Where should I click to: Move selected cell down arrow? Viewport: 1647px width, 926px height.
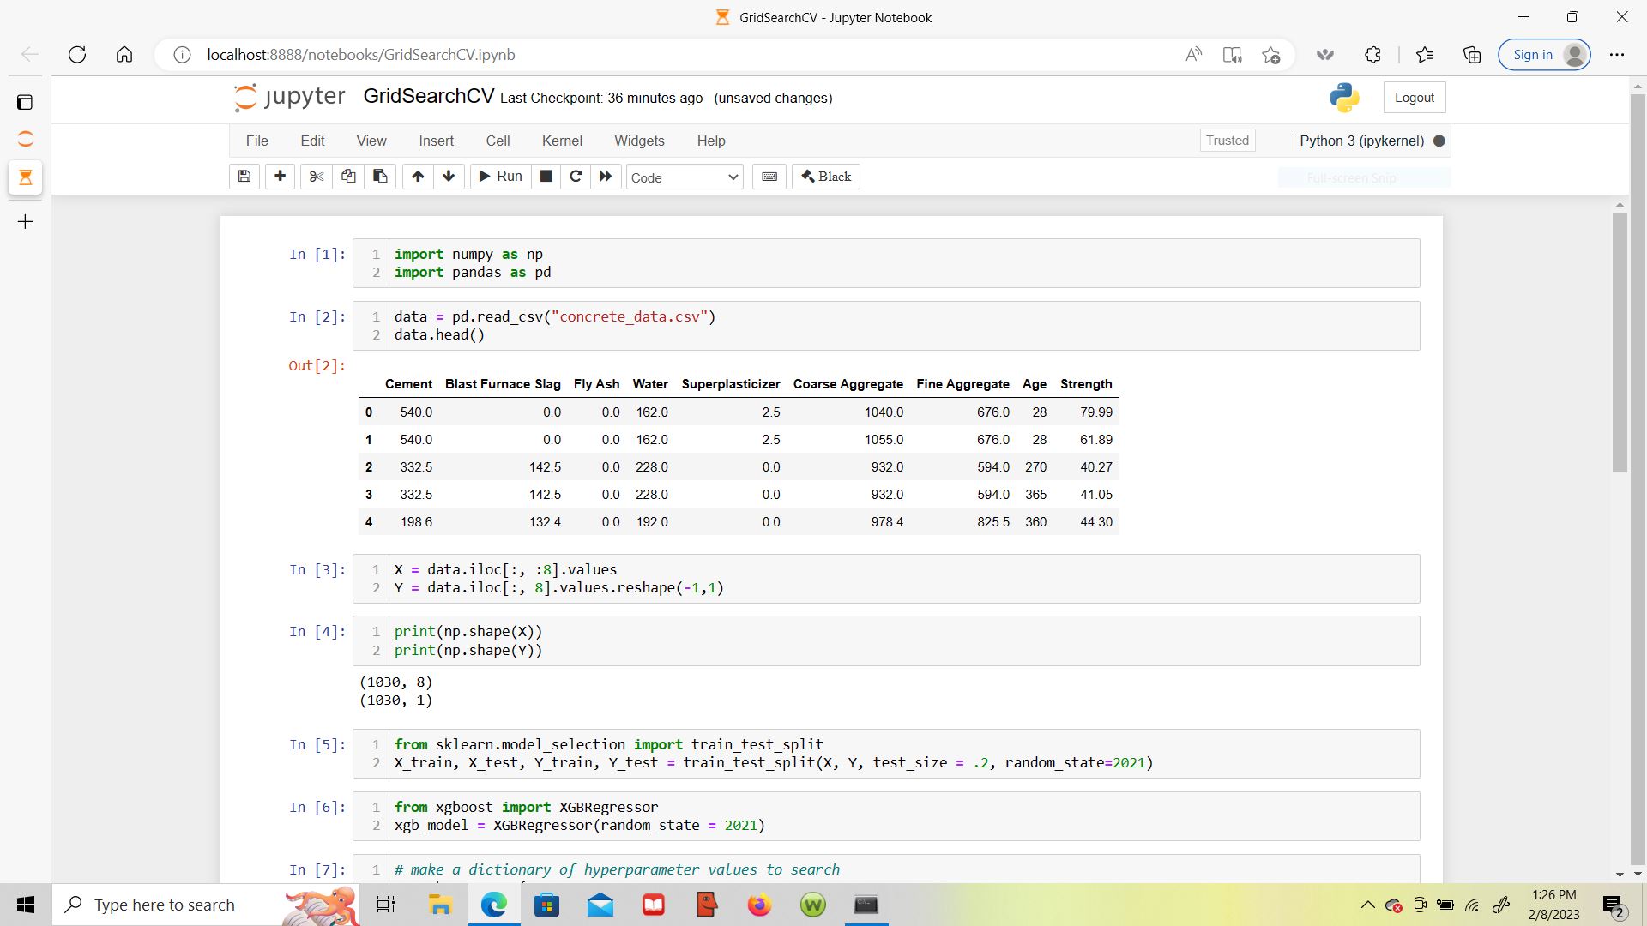click(x=449, y=177)
